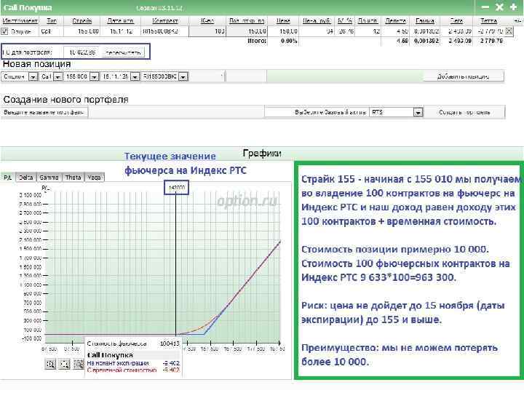Delete the Call option row with X icon

509,31
